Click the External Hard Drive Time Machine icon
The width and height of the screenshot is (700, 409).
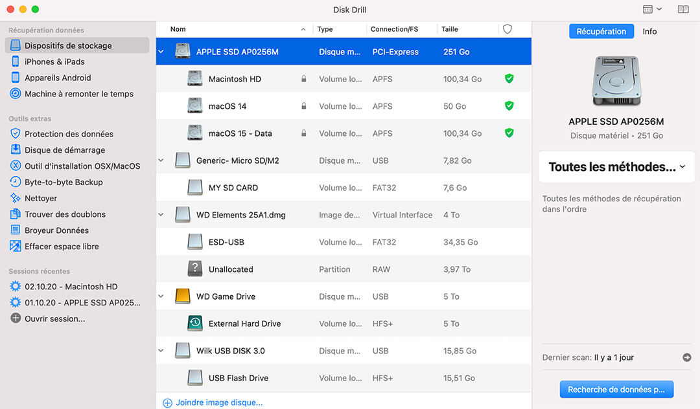[195, 323]
